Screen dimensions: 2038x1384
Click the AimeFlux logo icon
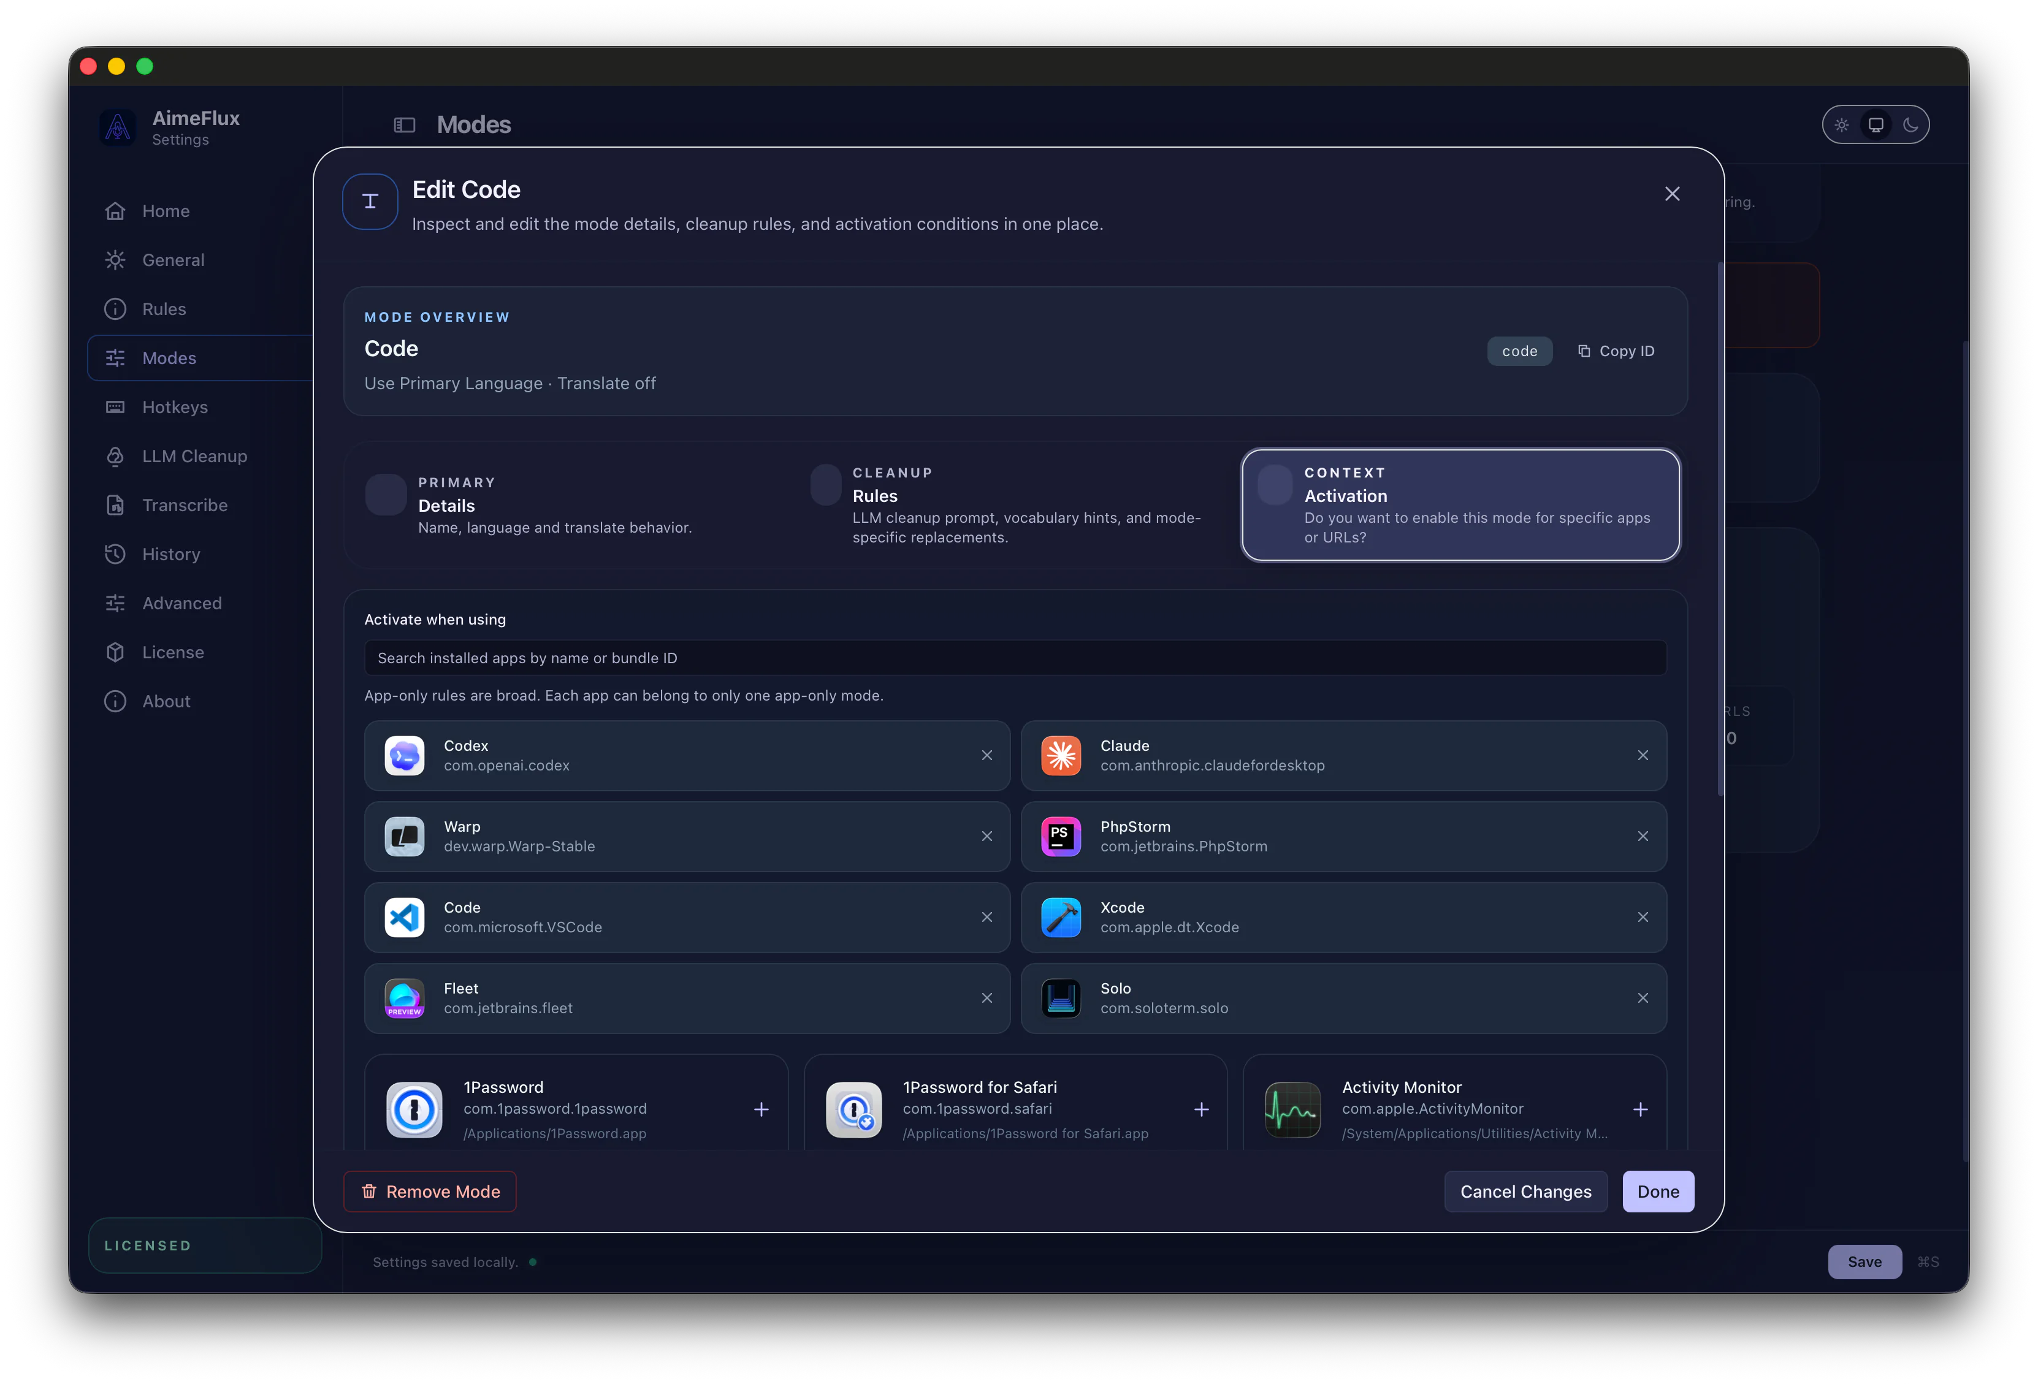point(118,128)
